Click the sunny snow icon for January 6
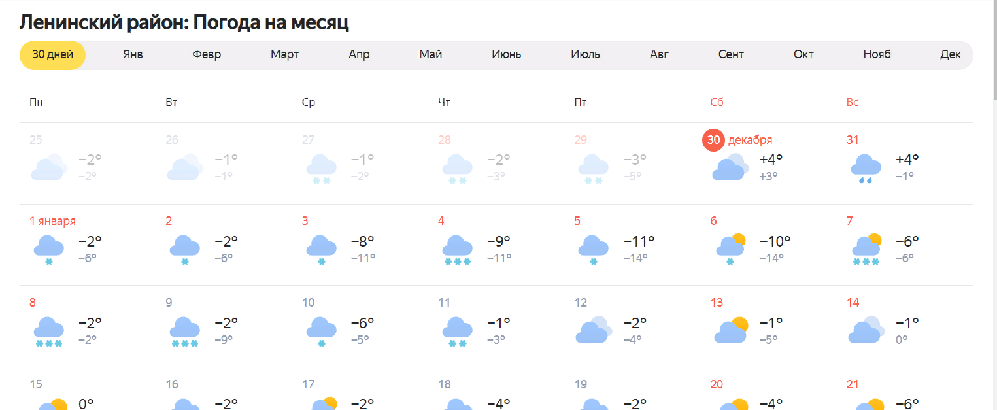This screenshot has height=410, width=997. (x=730, y=249)
